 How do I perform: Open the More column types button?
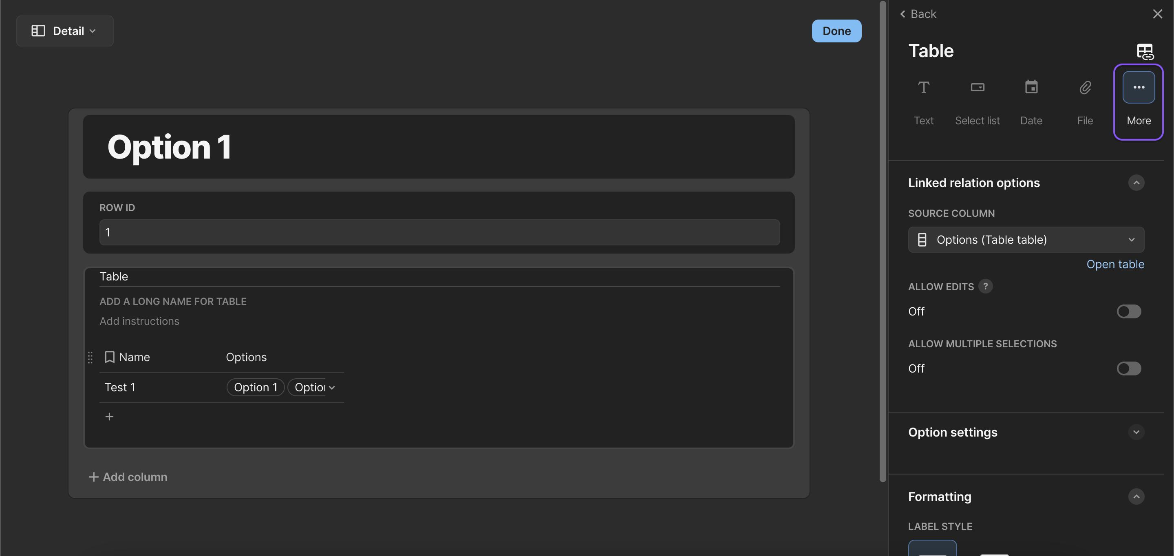pos(1138,88)
